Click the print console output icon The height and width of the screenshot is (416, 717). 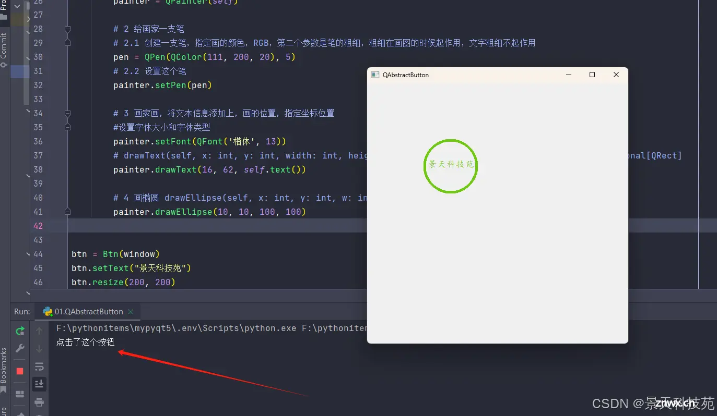point(39,402)
